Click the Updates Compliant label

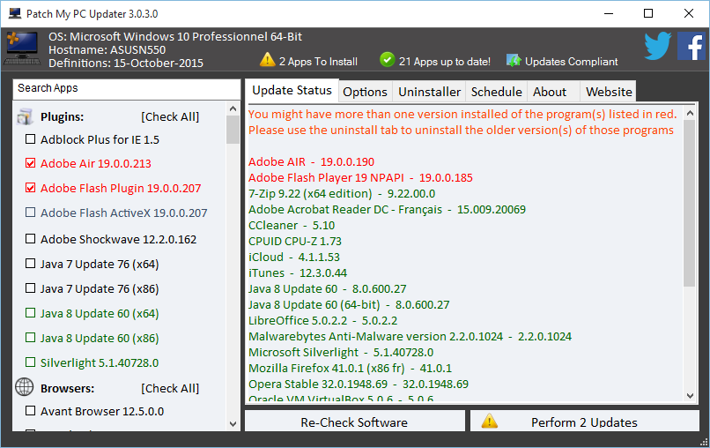(571, 62)
